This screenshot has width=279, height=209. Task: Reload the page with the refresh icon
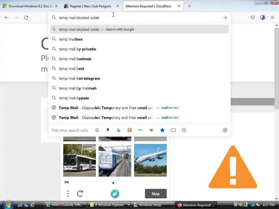pyautogui.click(x=26, y=18)
